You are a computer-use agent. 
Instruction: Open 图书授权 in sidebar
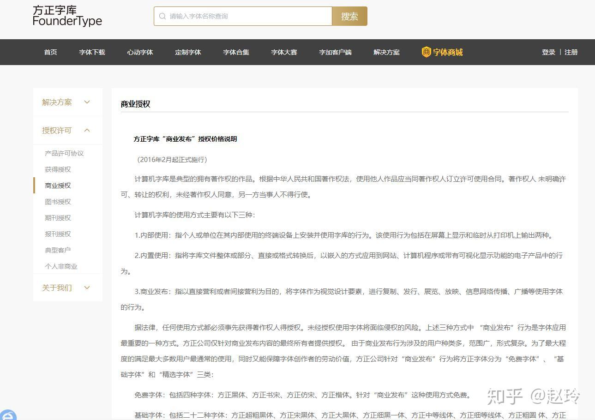pyautogui.click(x=58, y=202)
